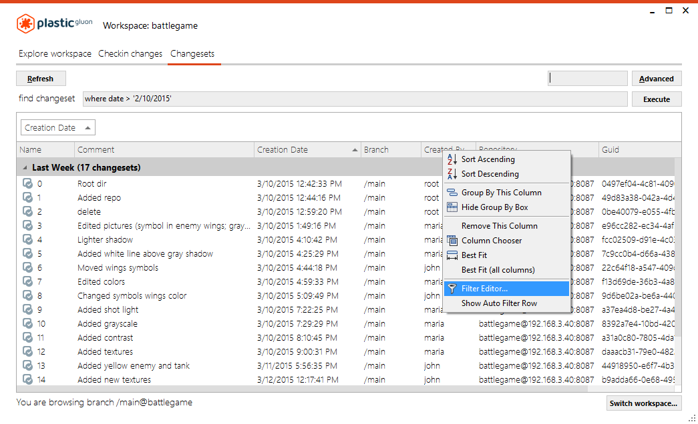The height and width of the screenshot is (424, 698).
Task: Click the Hide Group By Box icon
Action: (452, 207)
